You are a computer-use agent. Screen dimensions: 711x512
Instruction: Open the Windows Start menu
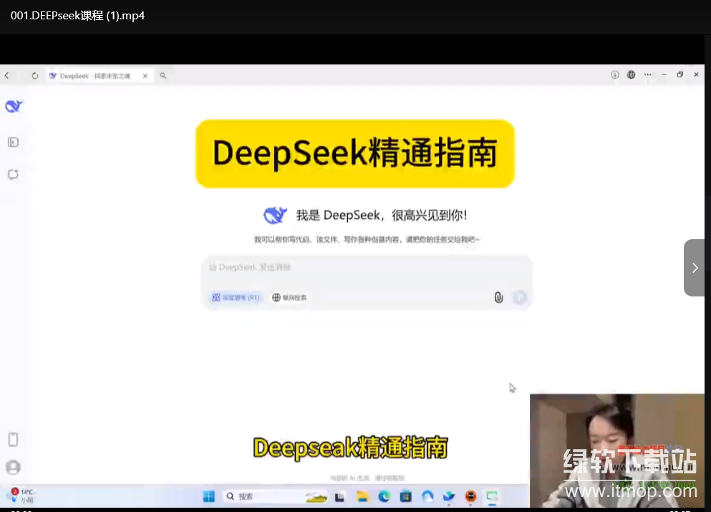tap(208, 496)
